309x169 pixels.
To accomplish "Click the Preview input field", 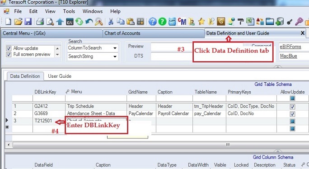I will (x=172, y=47).
